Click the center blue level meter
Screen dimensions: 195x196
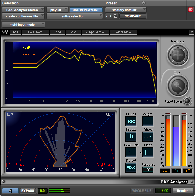click(x=176, y=141)
